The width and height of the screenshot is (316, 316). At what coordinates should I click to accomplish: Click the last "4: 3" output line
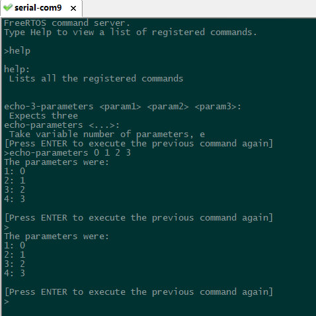(15, 274)
